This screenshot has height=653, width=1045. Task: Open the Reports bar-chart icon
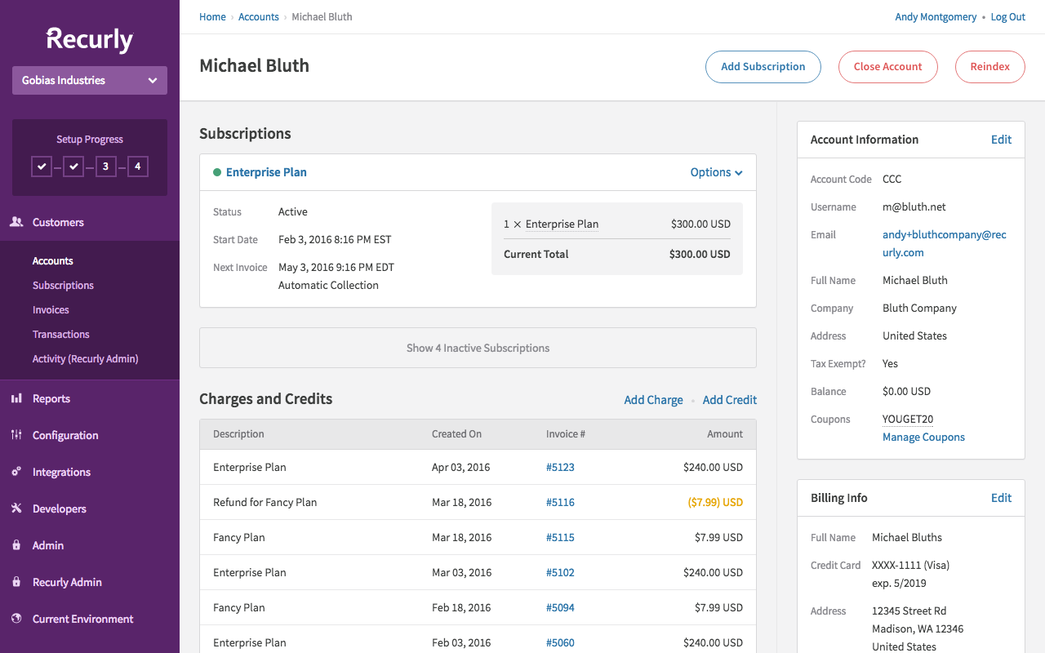click(16, 398)
